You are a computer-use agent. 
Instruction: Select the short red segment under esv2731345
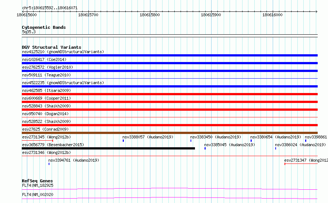(x=38, y=141)
